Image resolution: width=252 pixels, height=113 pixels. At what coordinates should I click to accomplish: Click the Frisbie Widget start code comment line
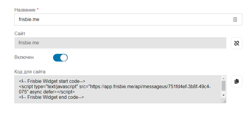52,81
